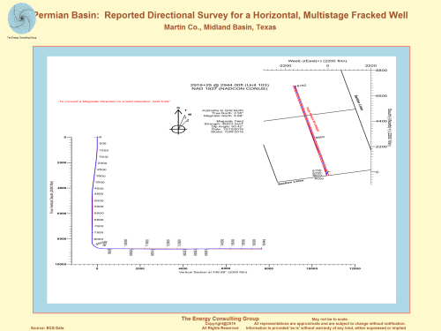Click the red magnetic direction conversion note
Screen dimensions: 441x331
(115, 102)
